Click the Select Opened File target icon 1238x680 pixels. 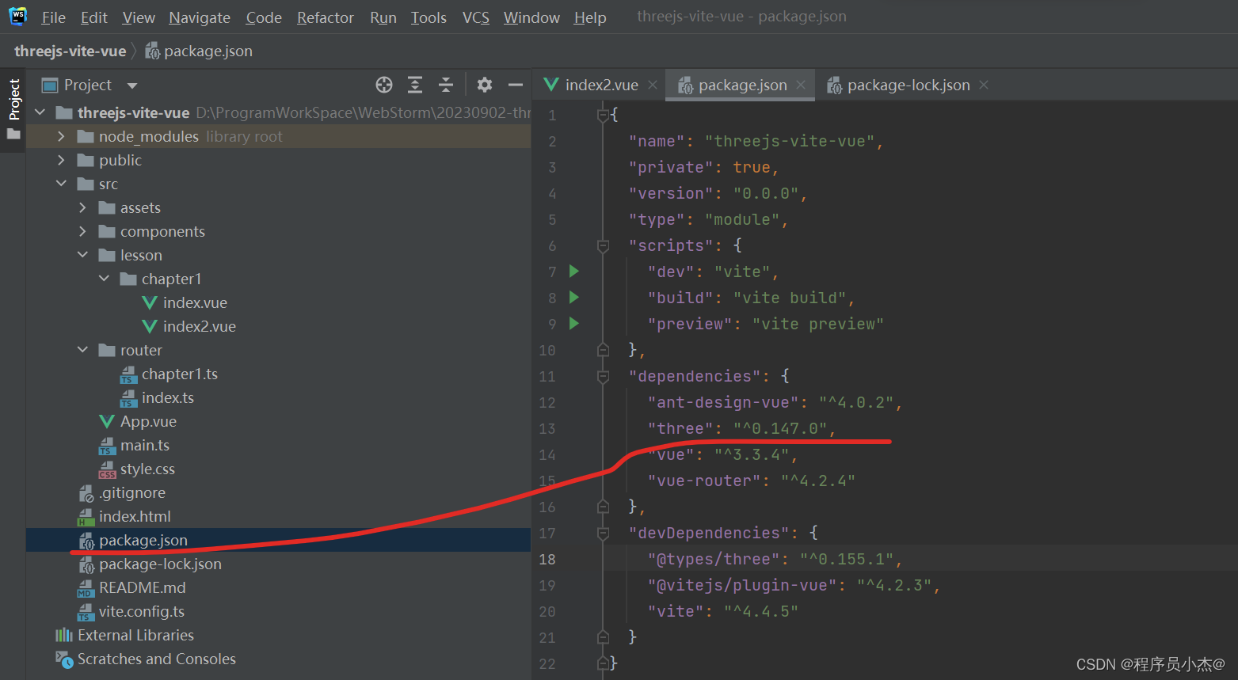tap(384, 85)
